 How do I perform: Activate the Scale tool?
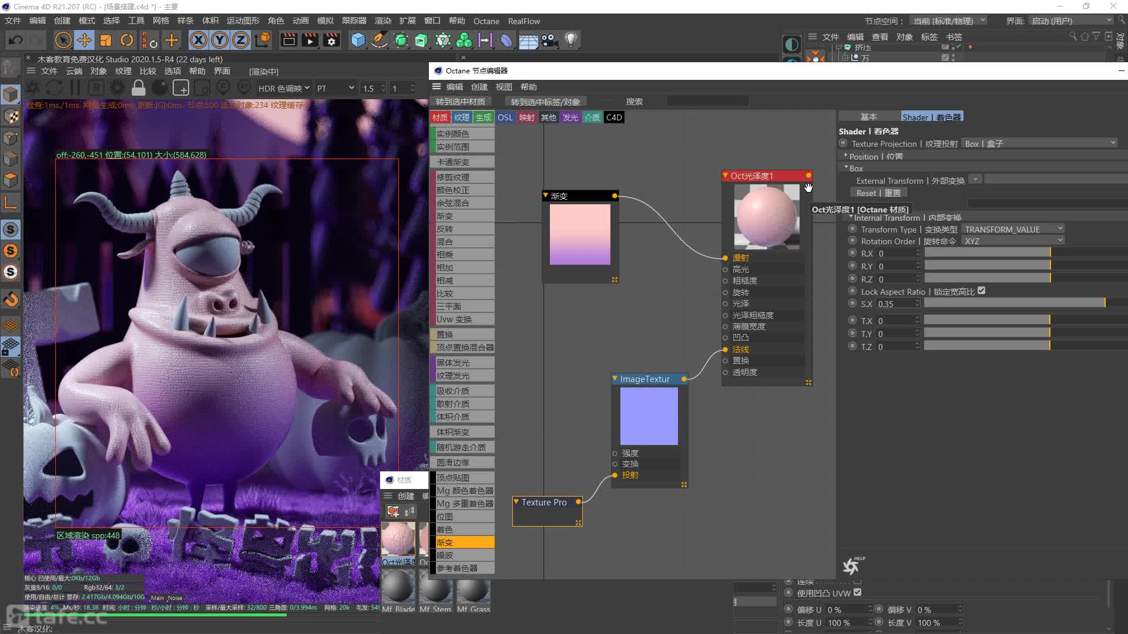click(106, 40)
